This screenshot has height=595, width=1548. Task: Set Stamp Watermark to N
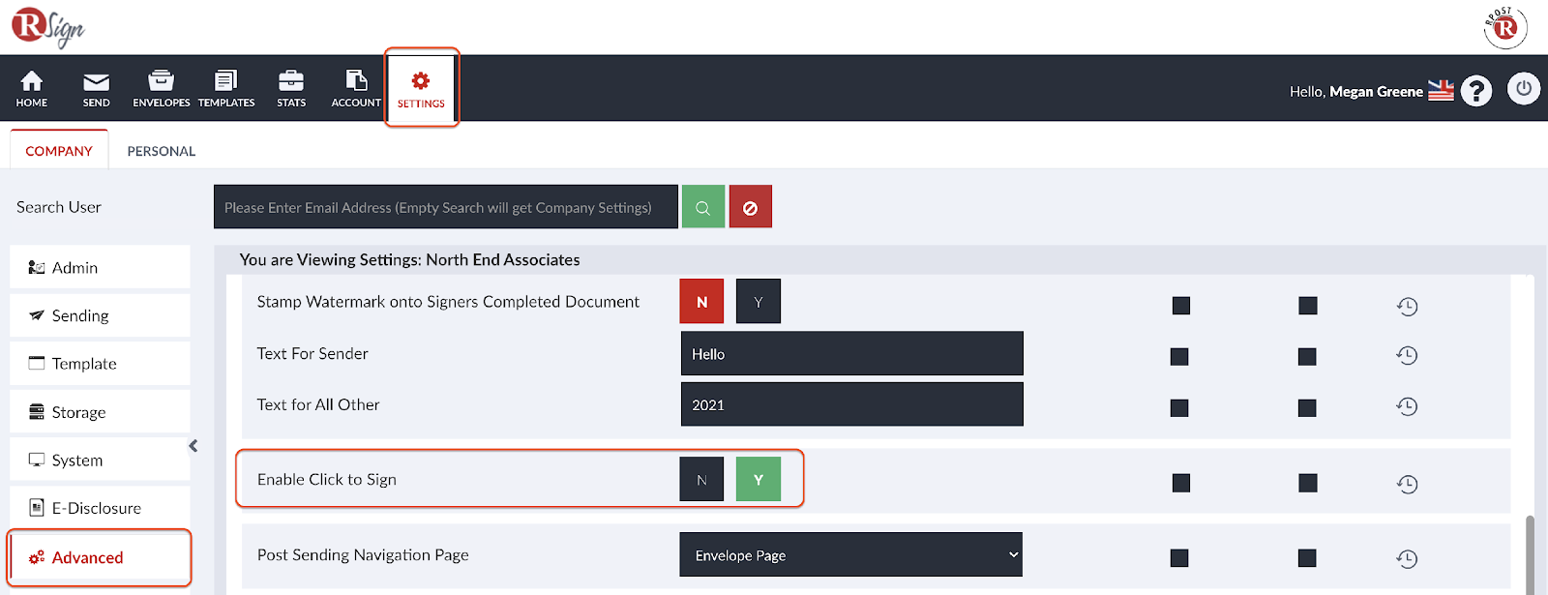702,302
